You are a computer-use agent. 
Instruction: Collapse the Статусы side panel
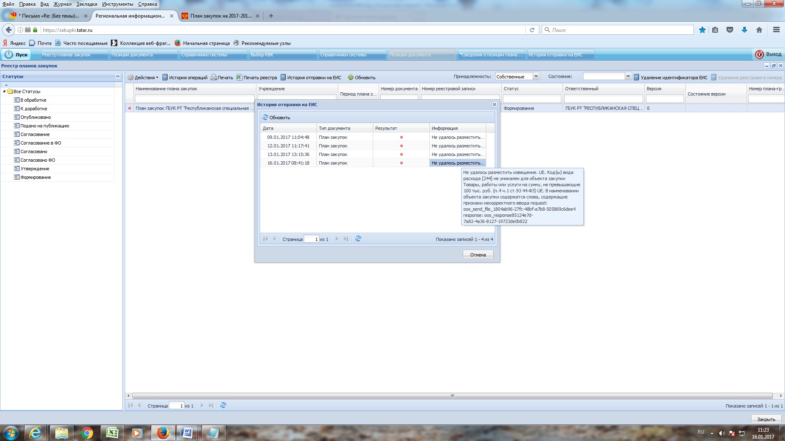[x=118, y=76]
